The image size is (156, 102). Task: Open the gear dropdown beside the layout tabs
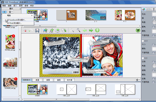point(138,80)
